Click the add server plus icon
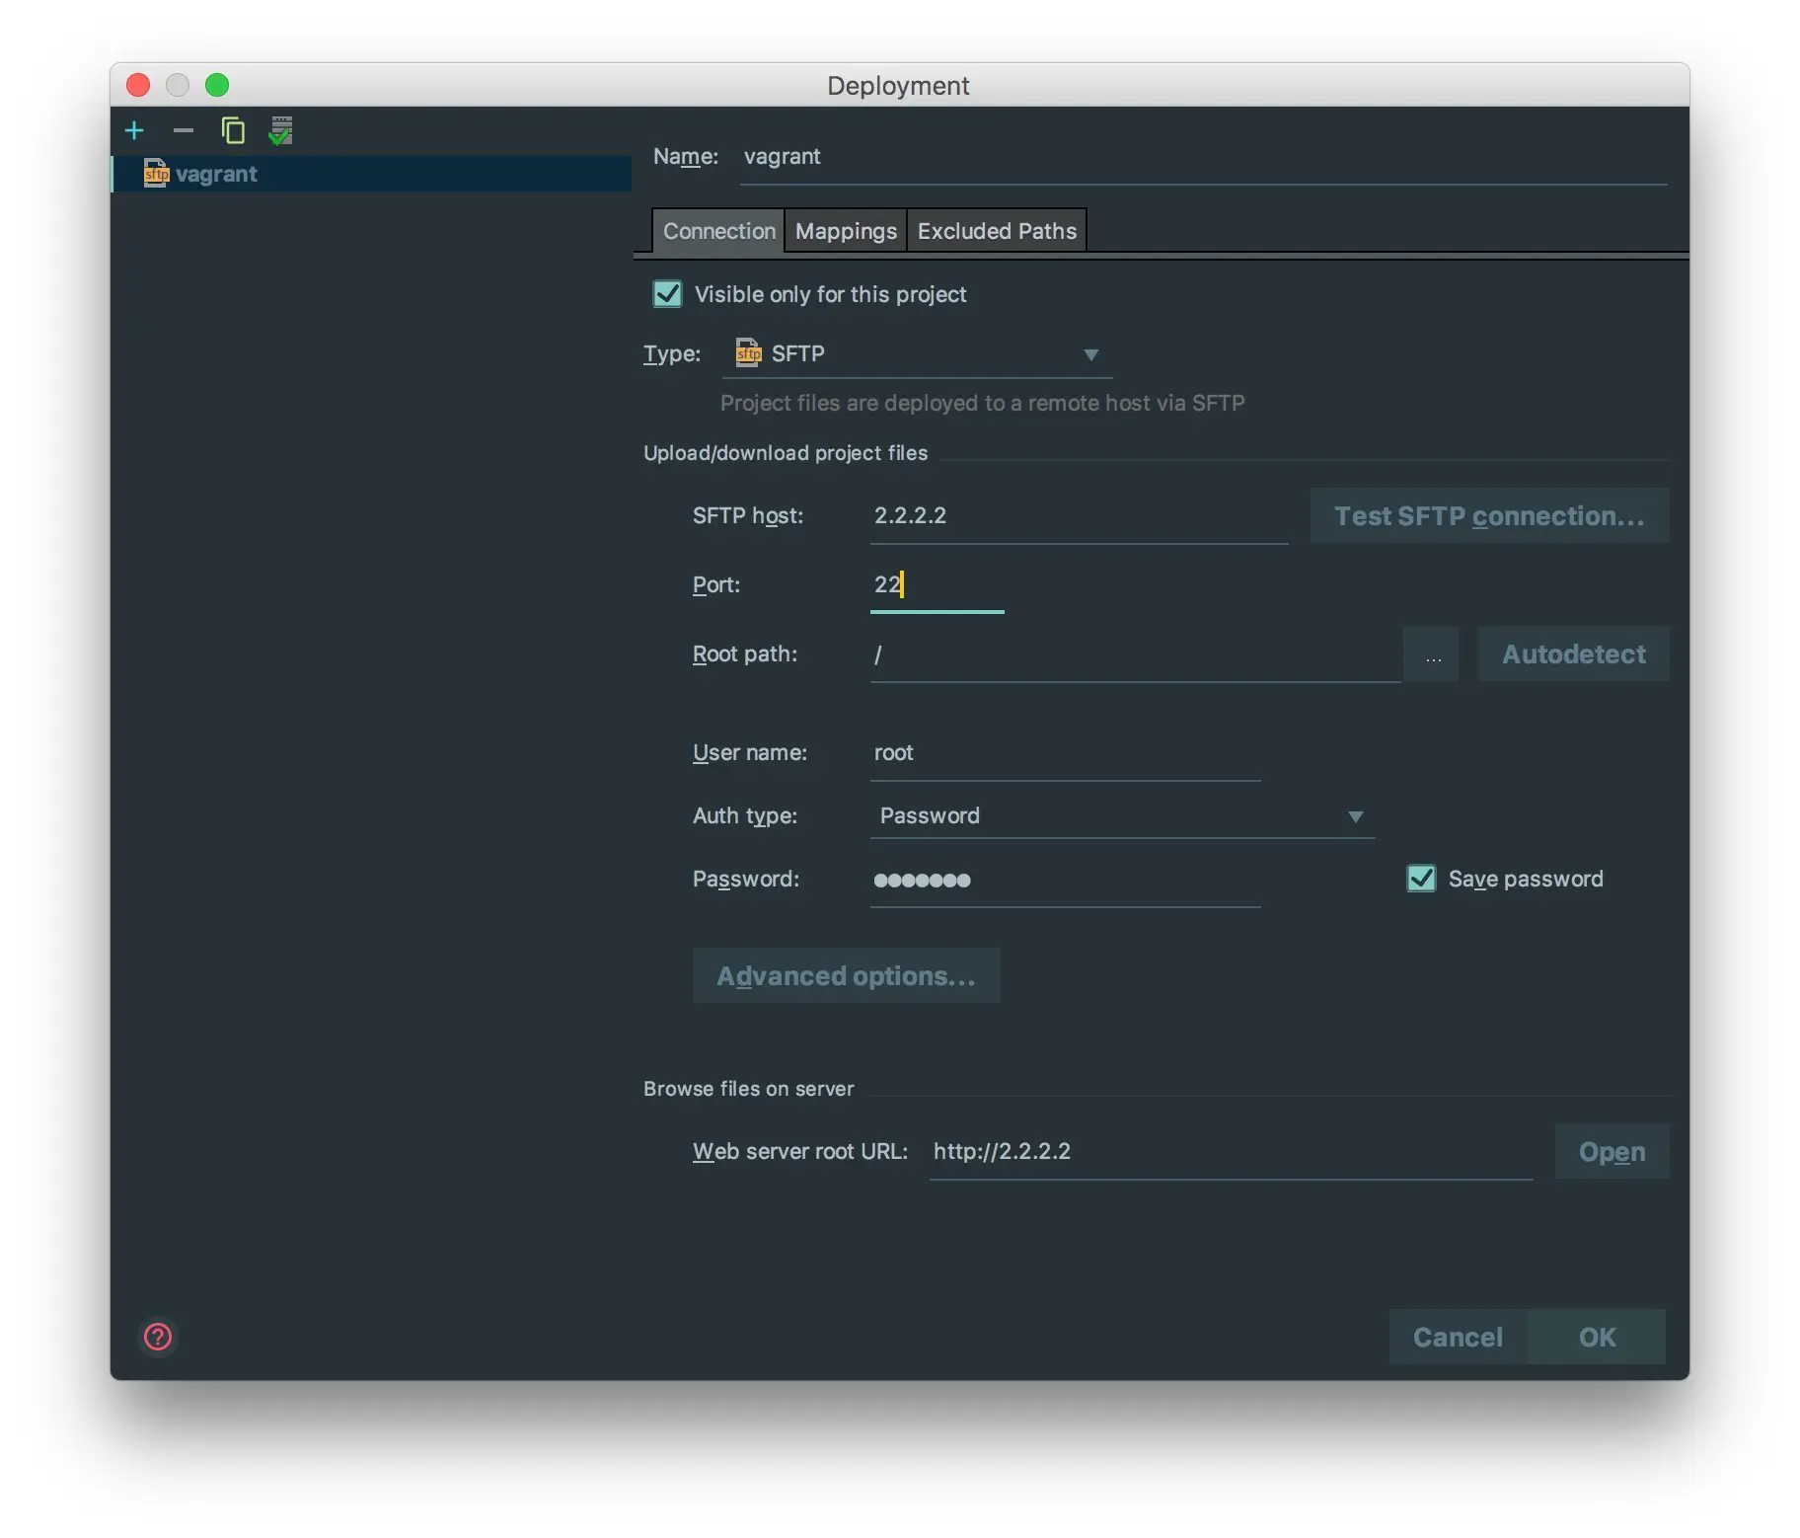Screen dimensions: 1800x1538 [x=134, y=130]
